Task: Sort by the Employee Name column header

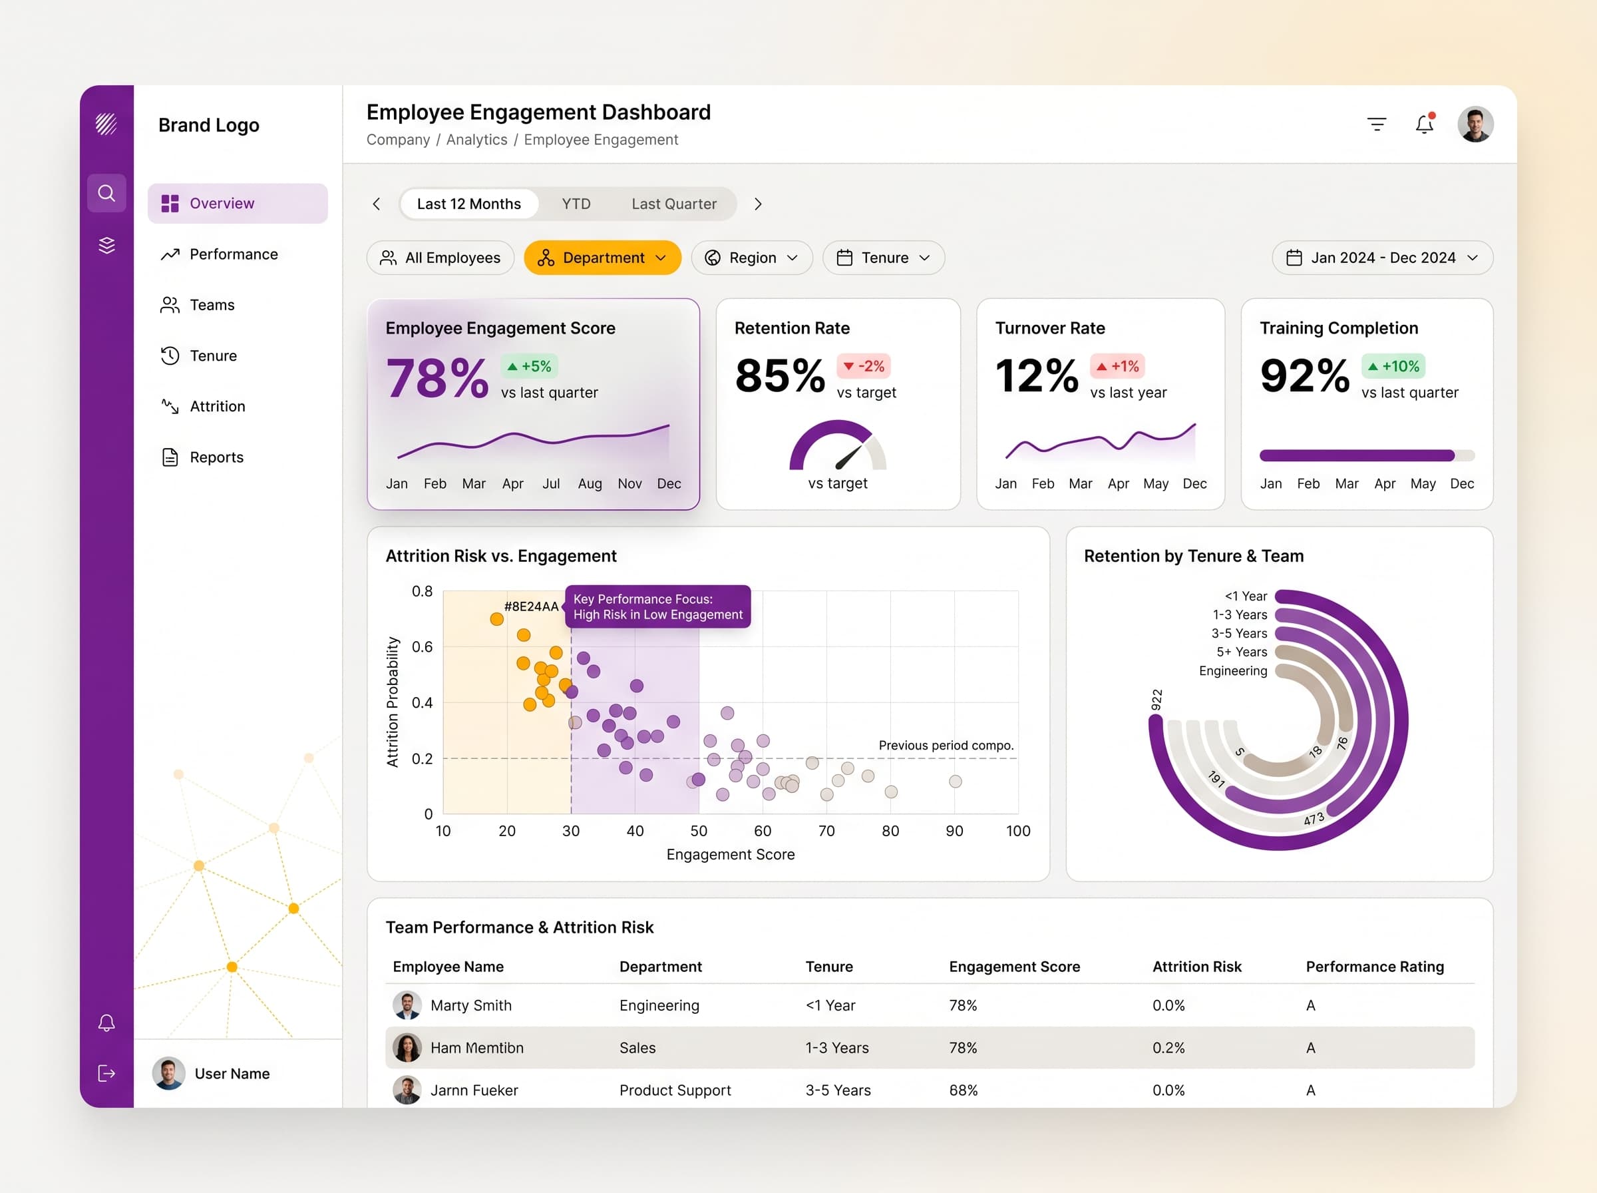Action: point(448,966)
